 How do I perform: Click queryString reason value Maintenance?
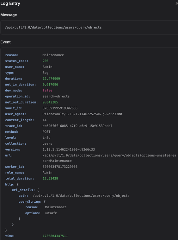[x=56, y=207]
